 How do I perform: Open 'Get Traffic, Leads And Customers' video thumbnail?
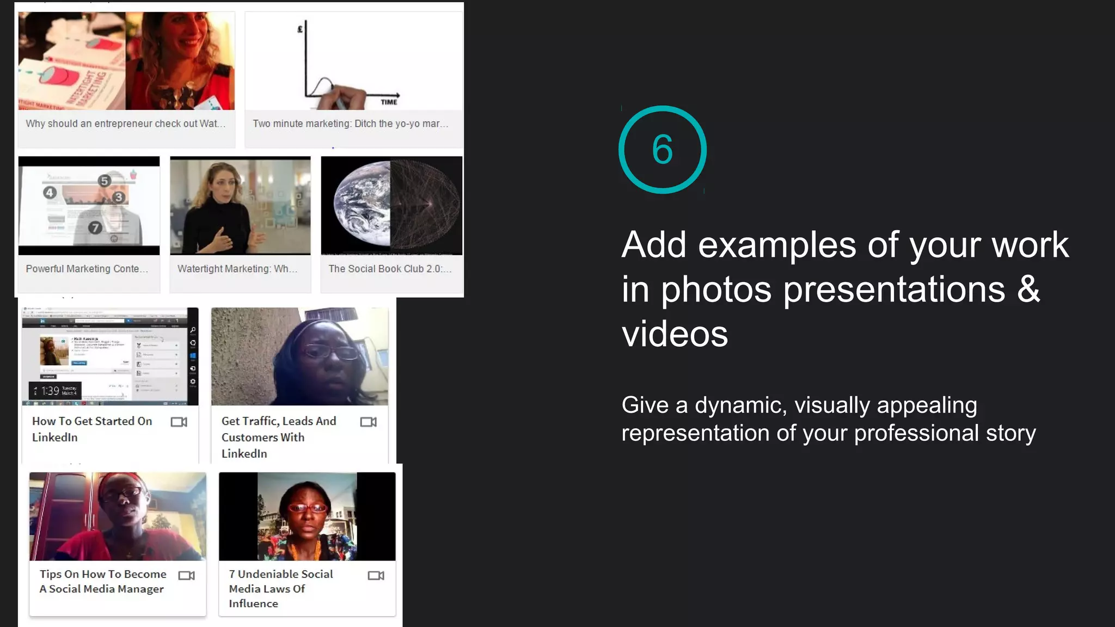pos(299,356)
